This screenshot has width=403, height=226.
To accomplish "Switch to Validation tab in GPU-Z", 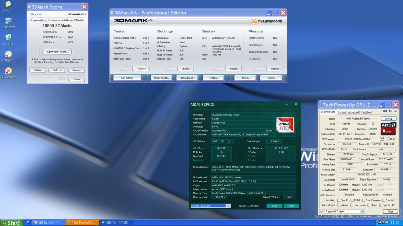I will [366, 112].
